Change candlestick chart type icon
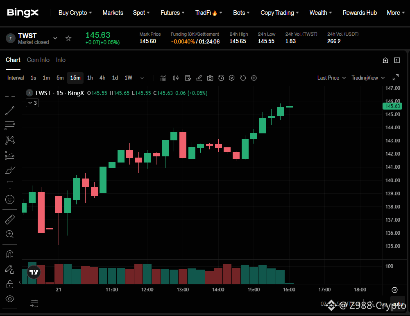The height and width of the screenshot is (316, 410). click(176, 78)
